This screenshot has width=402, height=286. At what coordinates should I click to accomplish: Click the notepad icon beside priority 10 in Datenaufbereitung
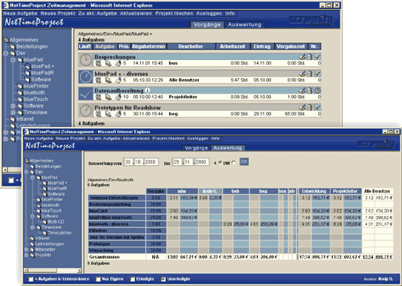pos(118,97)
